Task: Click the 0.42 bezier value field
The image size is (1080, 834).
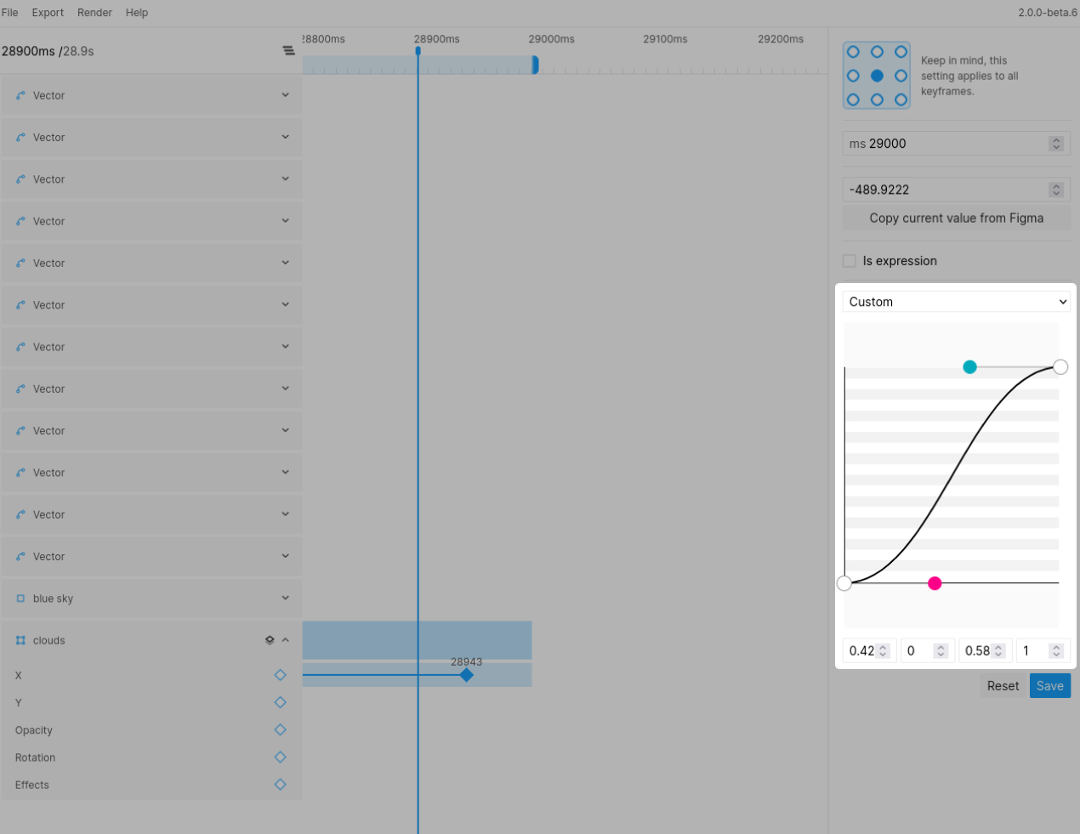Action: click(x=869, y=650)
